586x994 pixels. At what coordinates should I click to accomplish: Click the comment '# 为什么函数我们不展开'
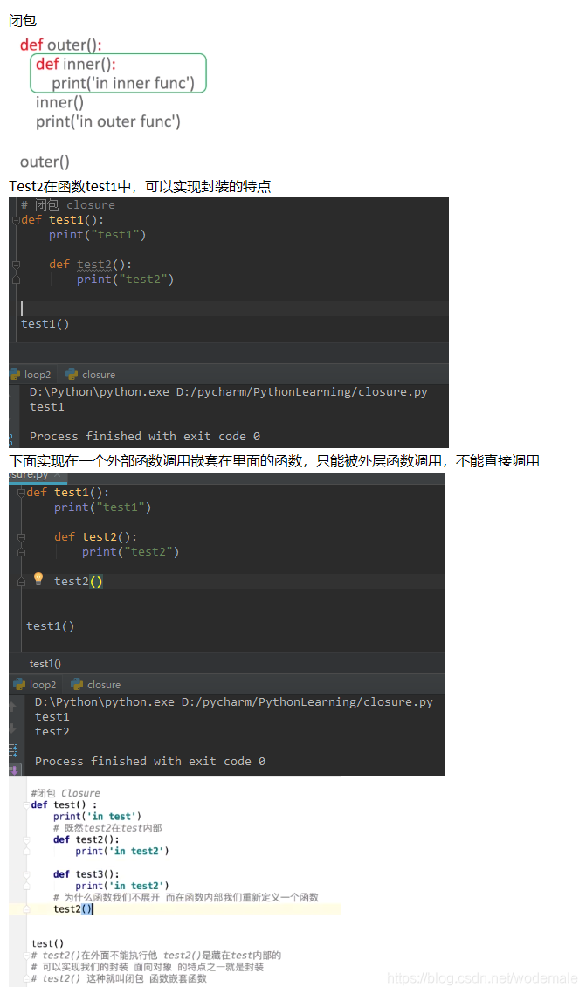(186, 897)
